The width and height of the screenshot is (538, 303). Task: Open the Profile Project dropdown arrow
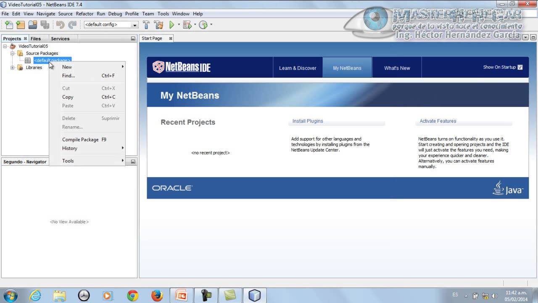[x=211, y=25]
